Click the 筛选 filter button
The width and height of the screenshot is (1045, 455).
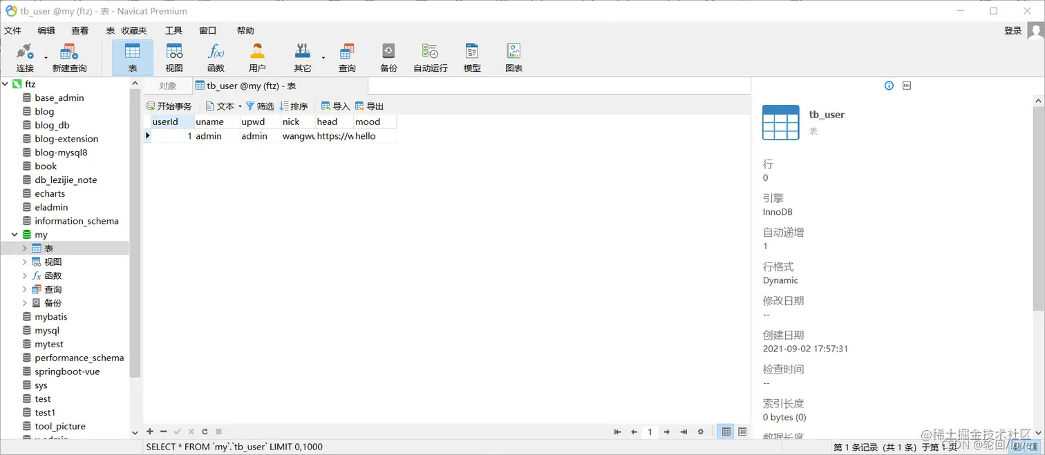click(x=260, y=106)
